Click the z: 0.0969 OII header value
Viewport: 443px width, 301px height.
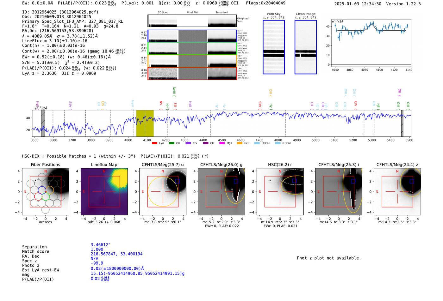pos(217,3)
